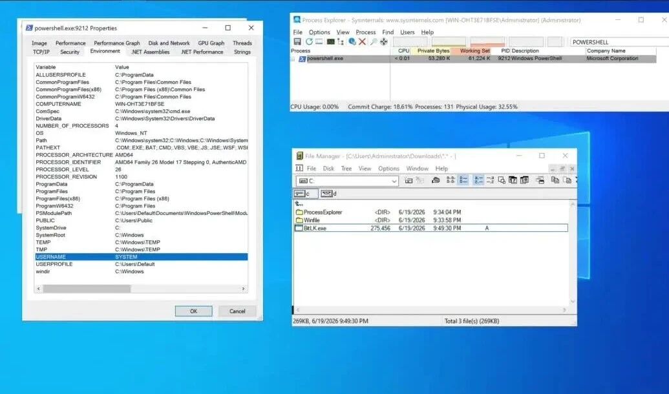Open Tree menu in File Manager
This screenshot has height=394, width=669.
(x=346, y=169)
